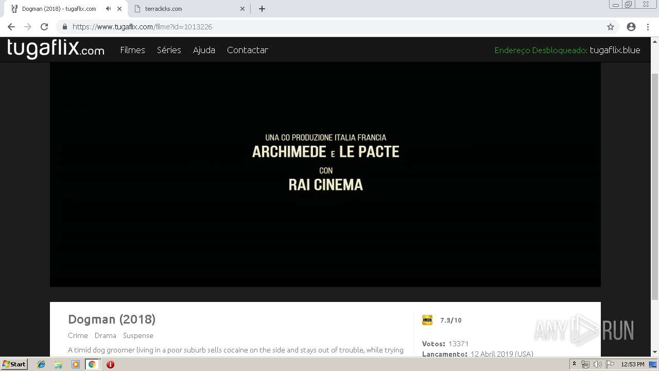Open Windows Media Player taskbar icon
This screenshot has height=371, width=659.
click(x=75, y=364)
